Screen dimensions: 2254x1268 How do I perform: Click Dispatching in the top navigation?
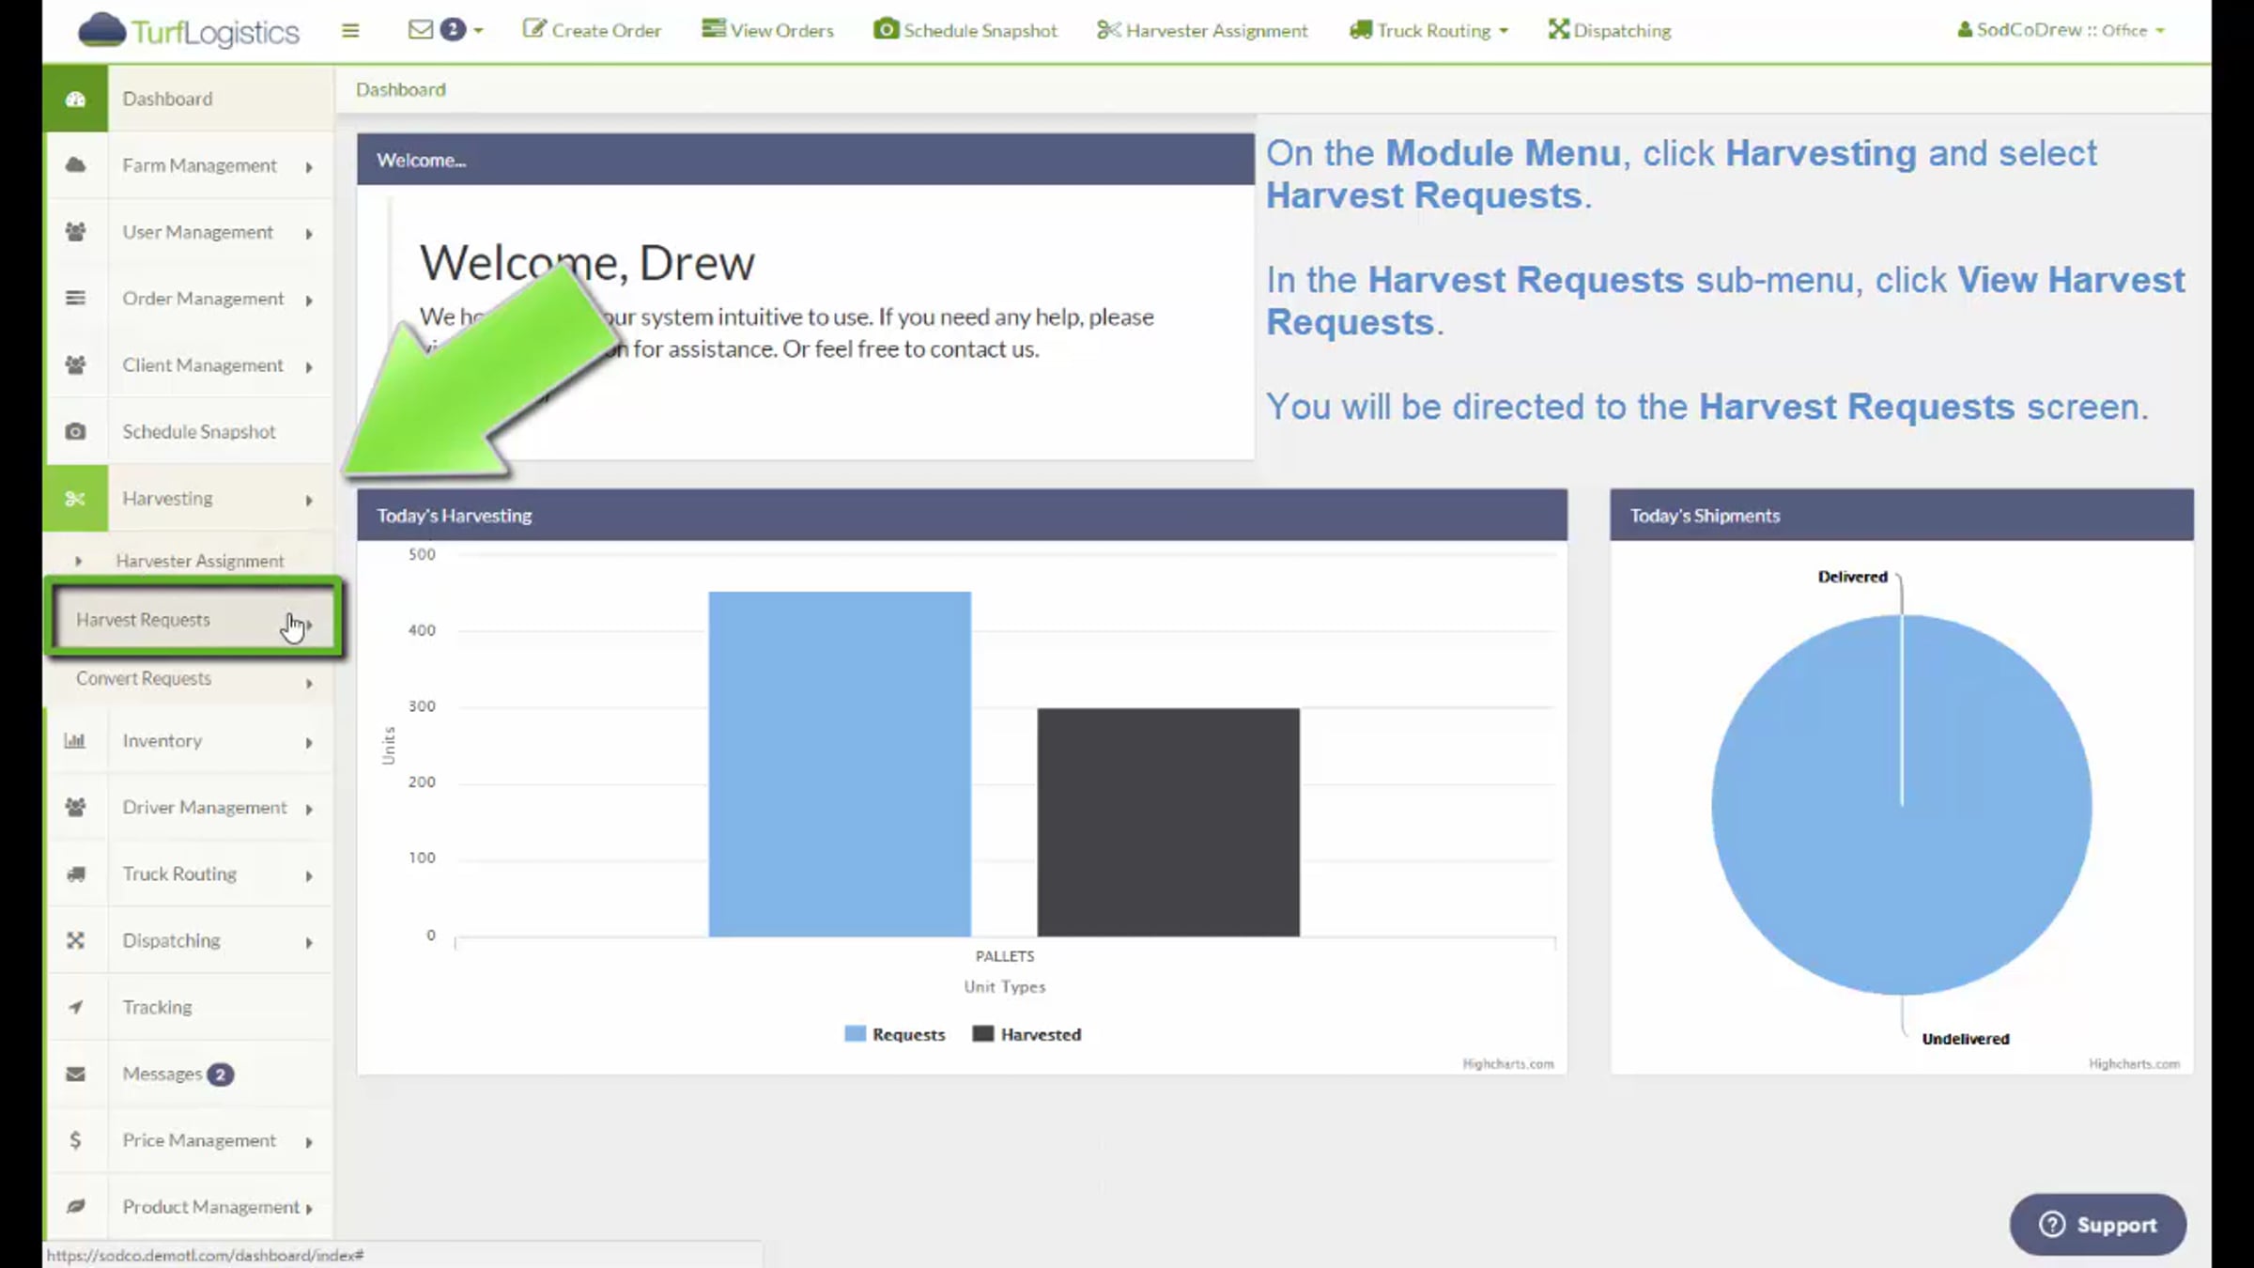click(1610, 30)
